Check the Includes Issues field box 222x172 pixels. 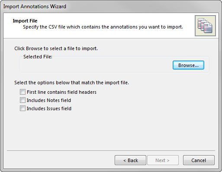(23, 108)
